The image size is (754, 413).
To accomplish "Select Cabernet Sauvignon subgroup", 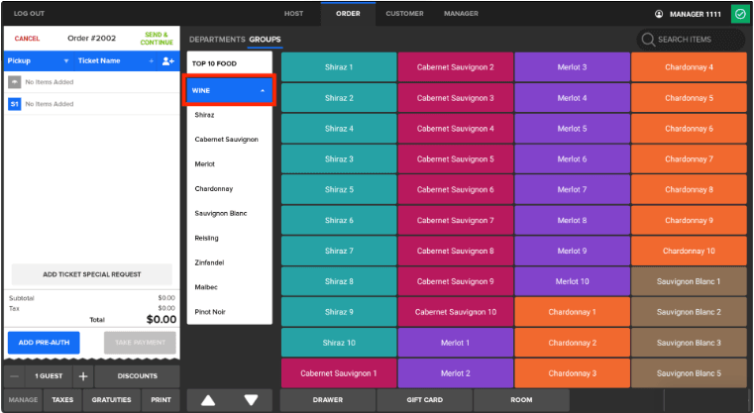I will click(227, 140).
